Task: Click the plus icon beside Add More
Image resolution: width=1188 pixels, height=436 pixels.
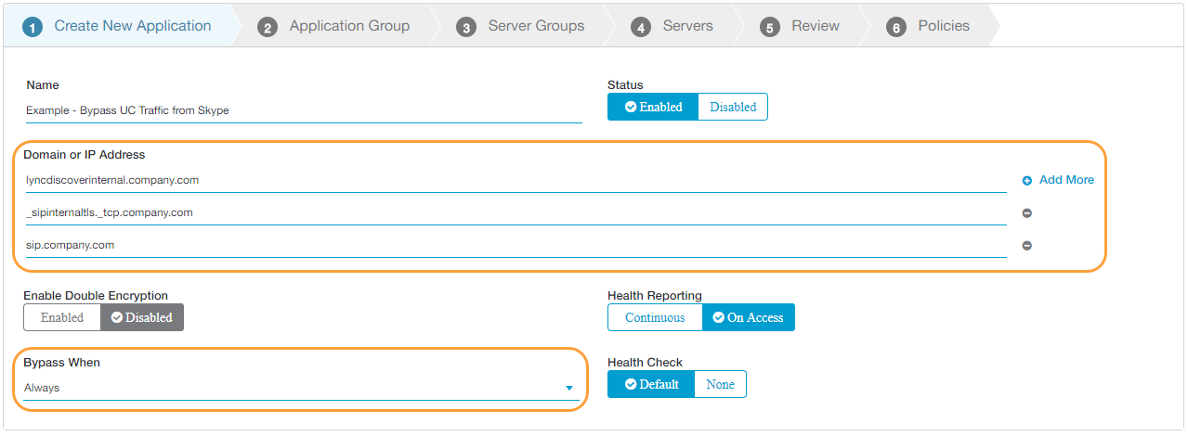Action: click(1027, 181)
